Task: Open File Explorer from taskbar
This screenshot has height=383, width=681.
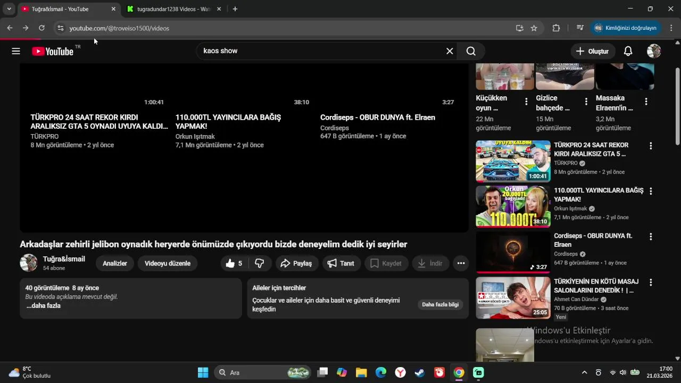Action: 361,372
